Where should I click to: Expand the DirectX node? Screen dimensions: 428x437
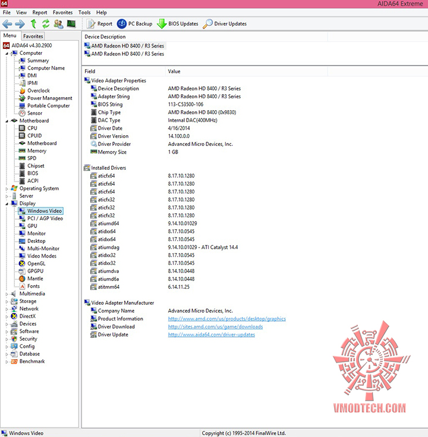(7, 317)
